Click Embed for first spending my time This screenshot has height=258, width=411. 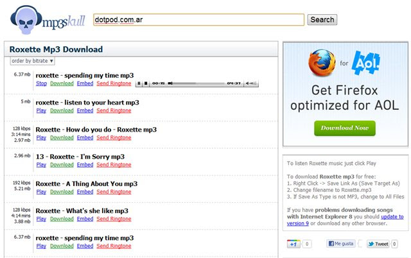coord(85,83)
